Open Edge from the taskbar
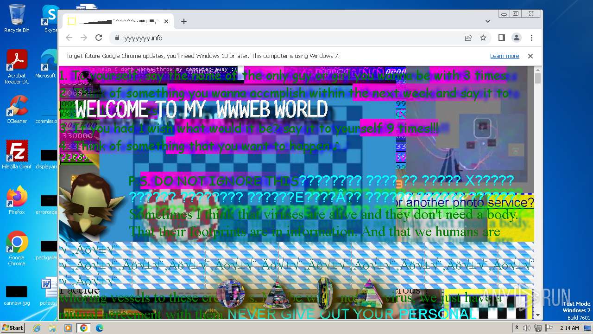Screen dimensions: 593x334 100,328
